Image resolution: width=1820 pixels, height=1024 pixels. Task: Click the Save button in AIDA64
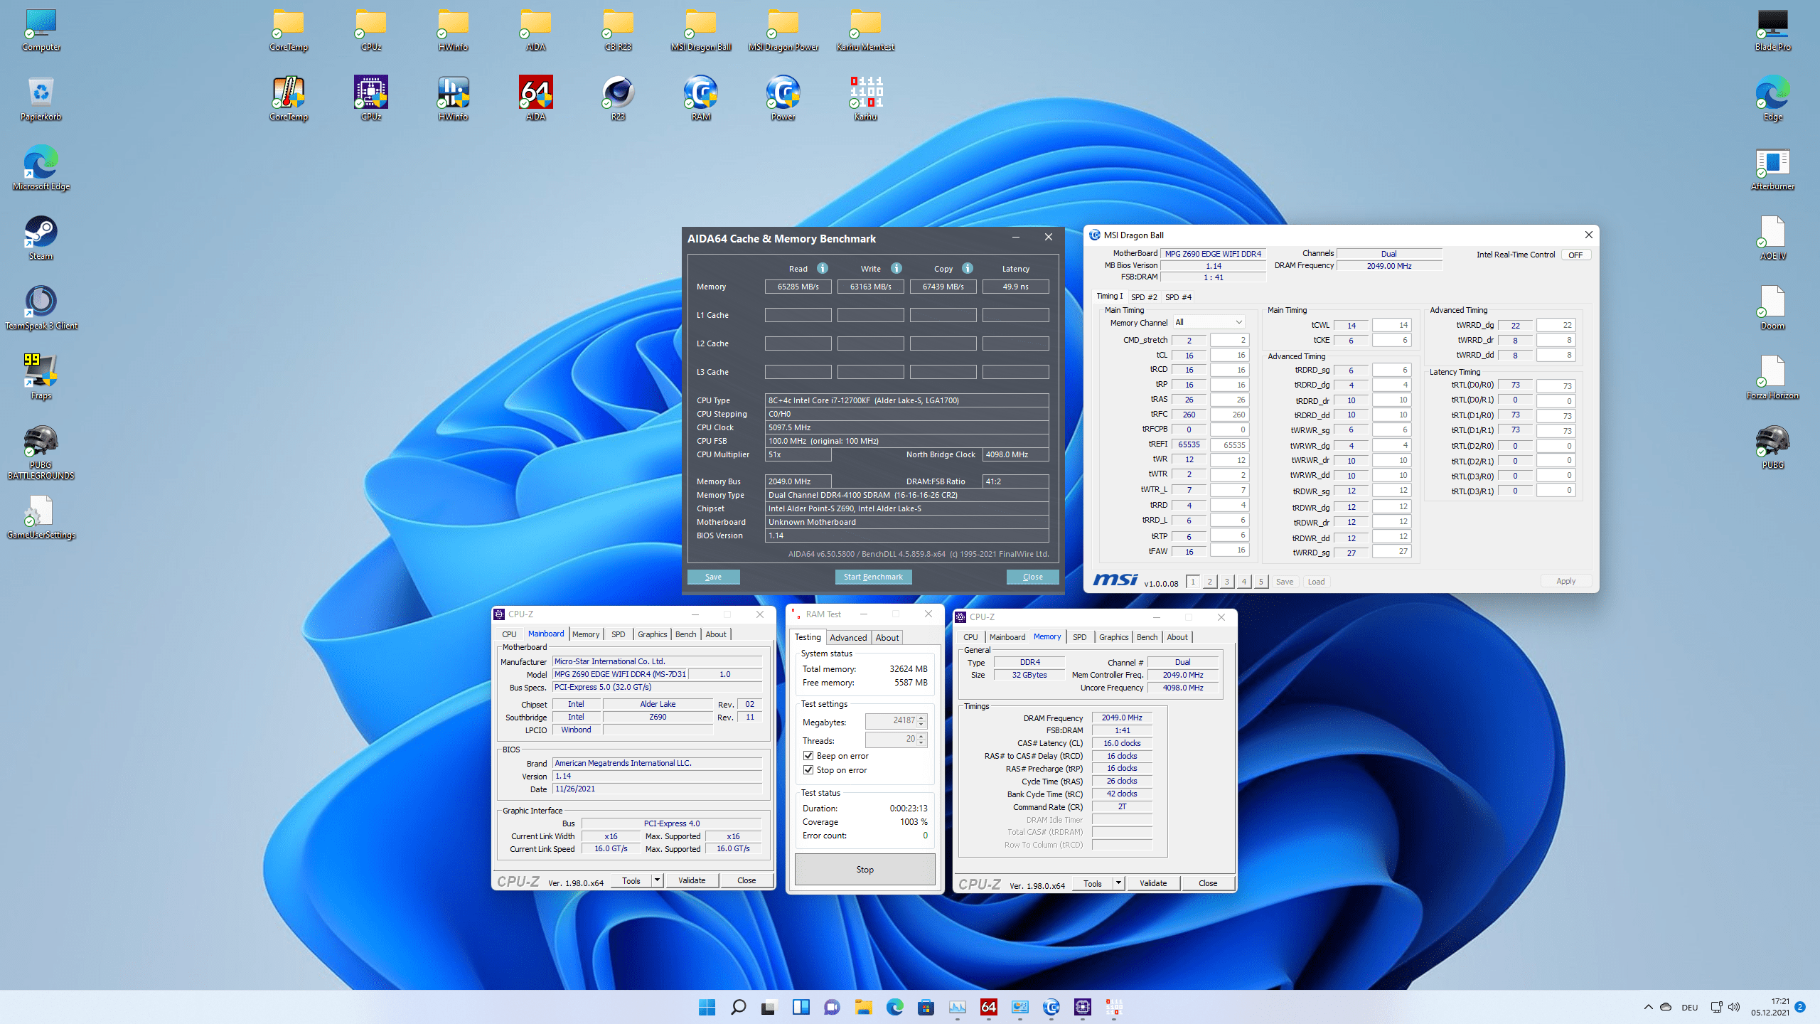point(713,577)
